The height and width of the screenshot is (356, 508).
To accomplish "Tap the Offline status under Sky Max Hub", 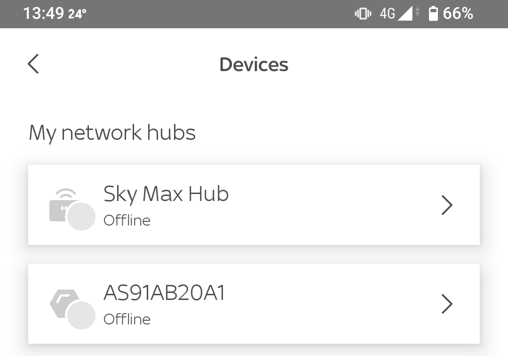I will (x=127, y=220).
